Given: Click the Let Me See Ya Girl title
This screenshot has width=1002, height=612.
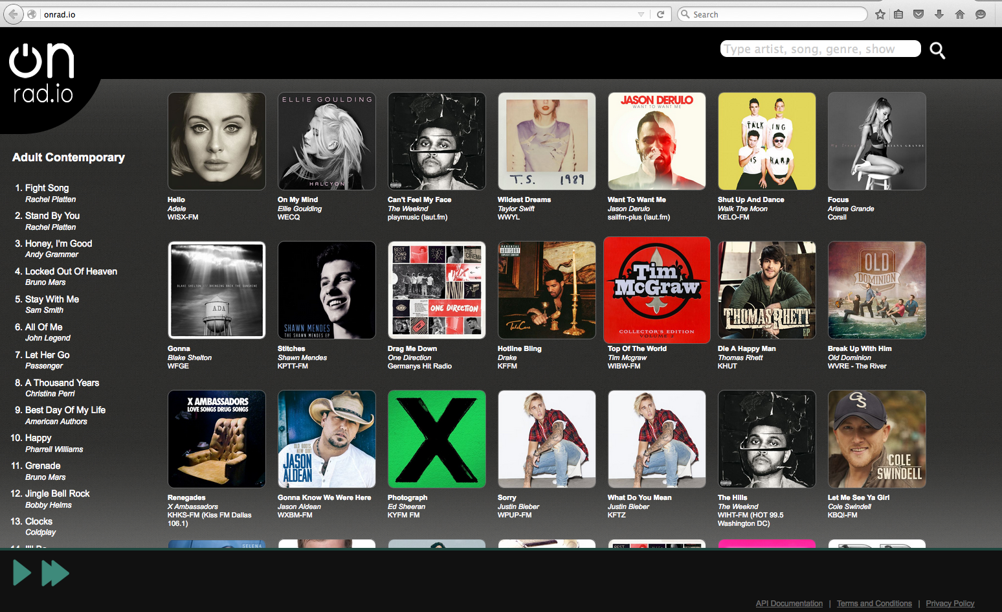Looking at the screenshot, I should pos(858,497).
